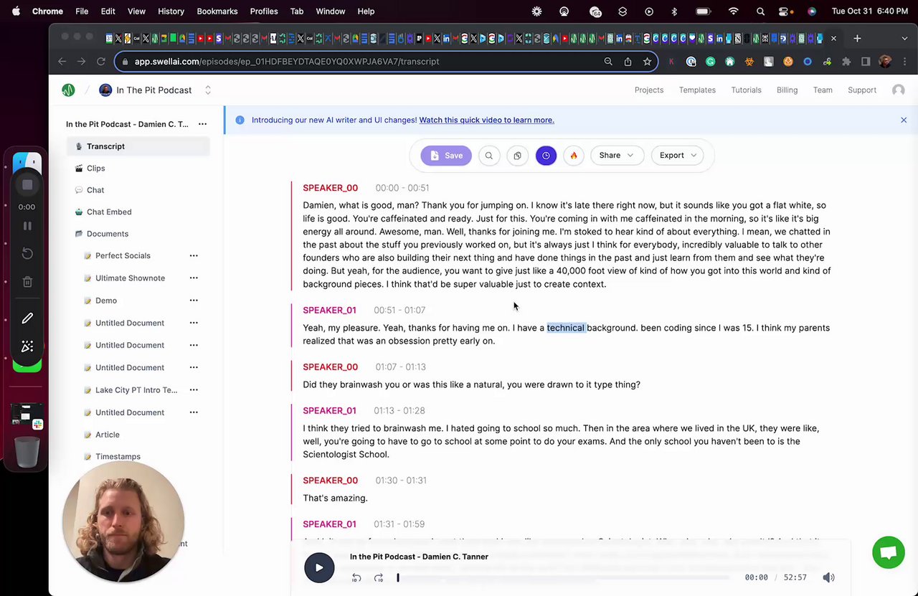Open macOS Spotlight search
The image size is (918, 596).
pos(760,11)
